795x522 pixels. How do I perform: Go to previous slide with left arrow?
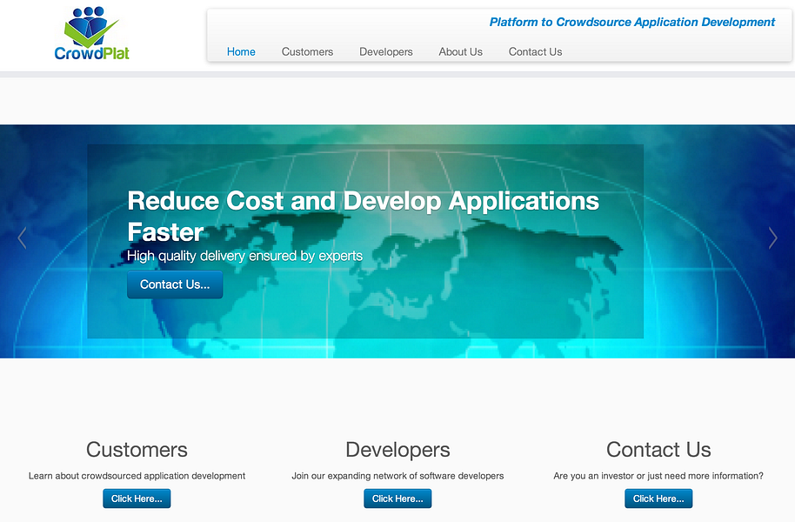[x=22, y=238]
